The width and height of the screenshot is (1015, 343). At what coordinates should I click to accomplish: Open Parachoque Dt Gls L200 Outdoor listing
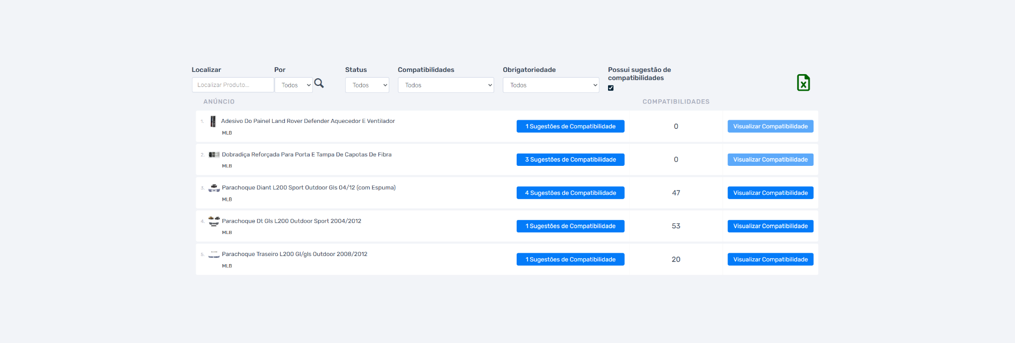pos(291,221)
